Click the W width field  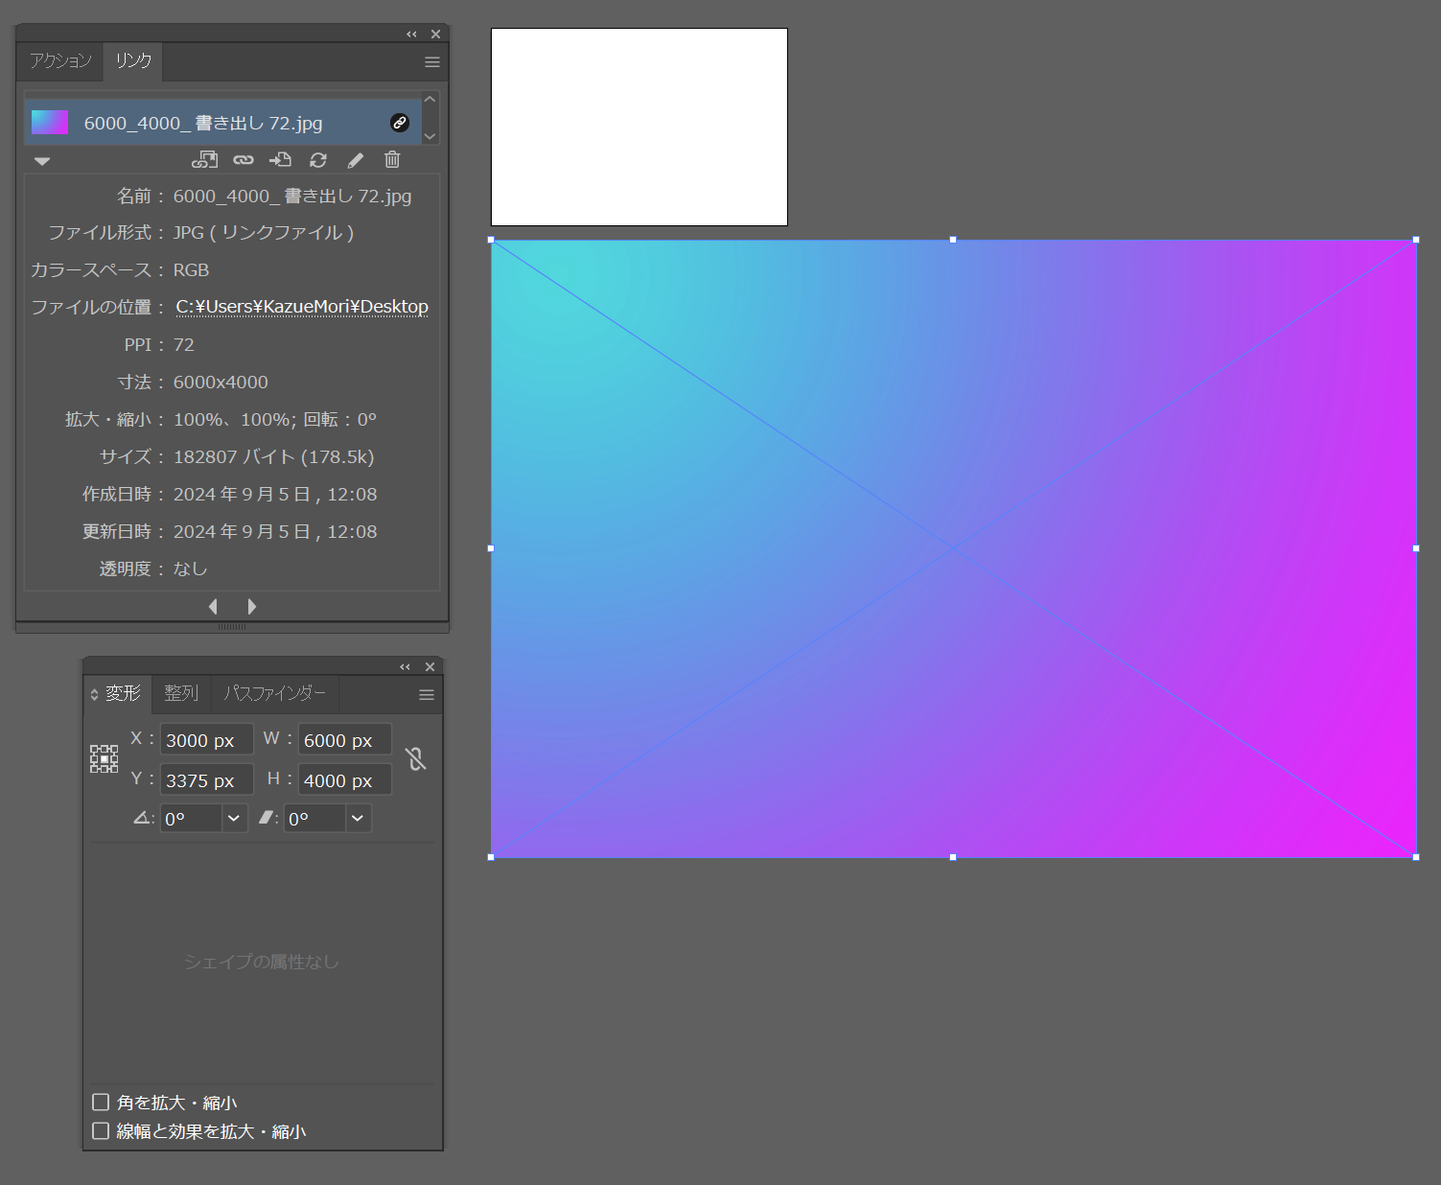tap(344, 740)
